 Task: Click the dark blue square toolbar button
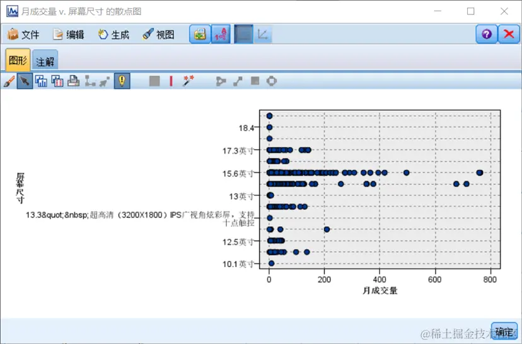tap(243, 34)
